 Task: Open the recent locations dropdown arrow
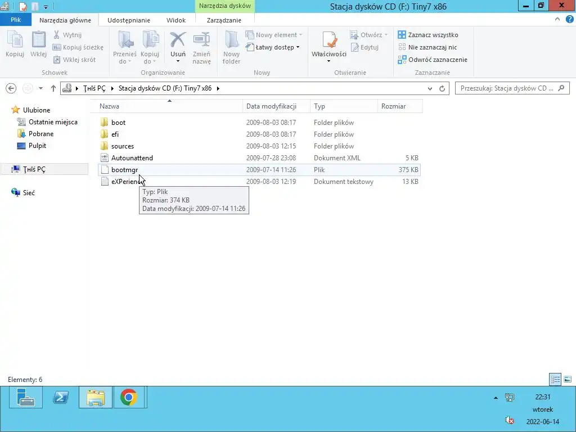tap(40, 88)
